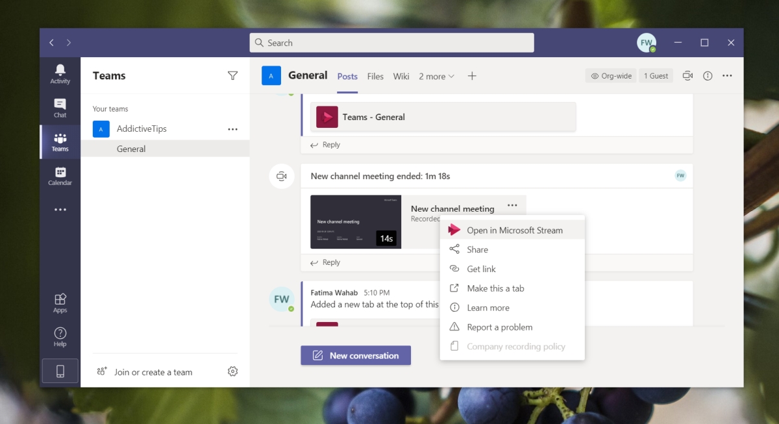
Task: Open channel more options ellipsis in header
Action: pyautogui.click(x=727, y=76)
